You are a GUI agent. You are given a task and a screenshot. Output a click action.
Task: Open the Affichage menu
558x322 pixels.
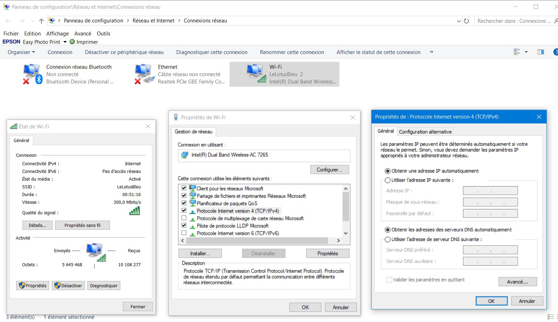(x=58, y=34)
